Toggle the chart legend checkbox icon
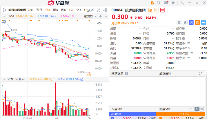207x119 pixels. click(4, 21)
